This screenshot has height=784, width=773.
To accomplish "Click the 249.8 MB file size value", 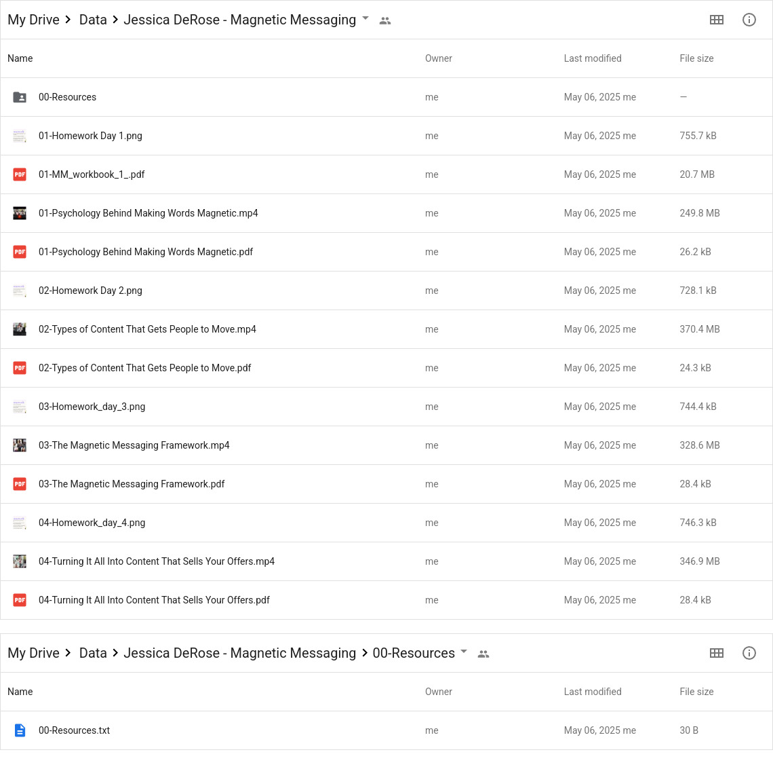I will click(700, 213).
